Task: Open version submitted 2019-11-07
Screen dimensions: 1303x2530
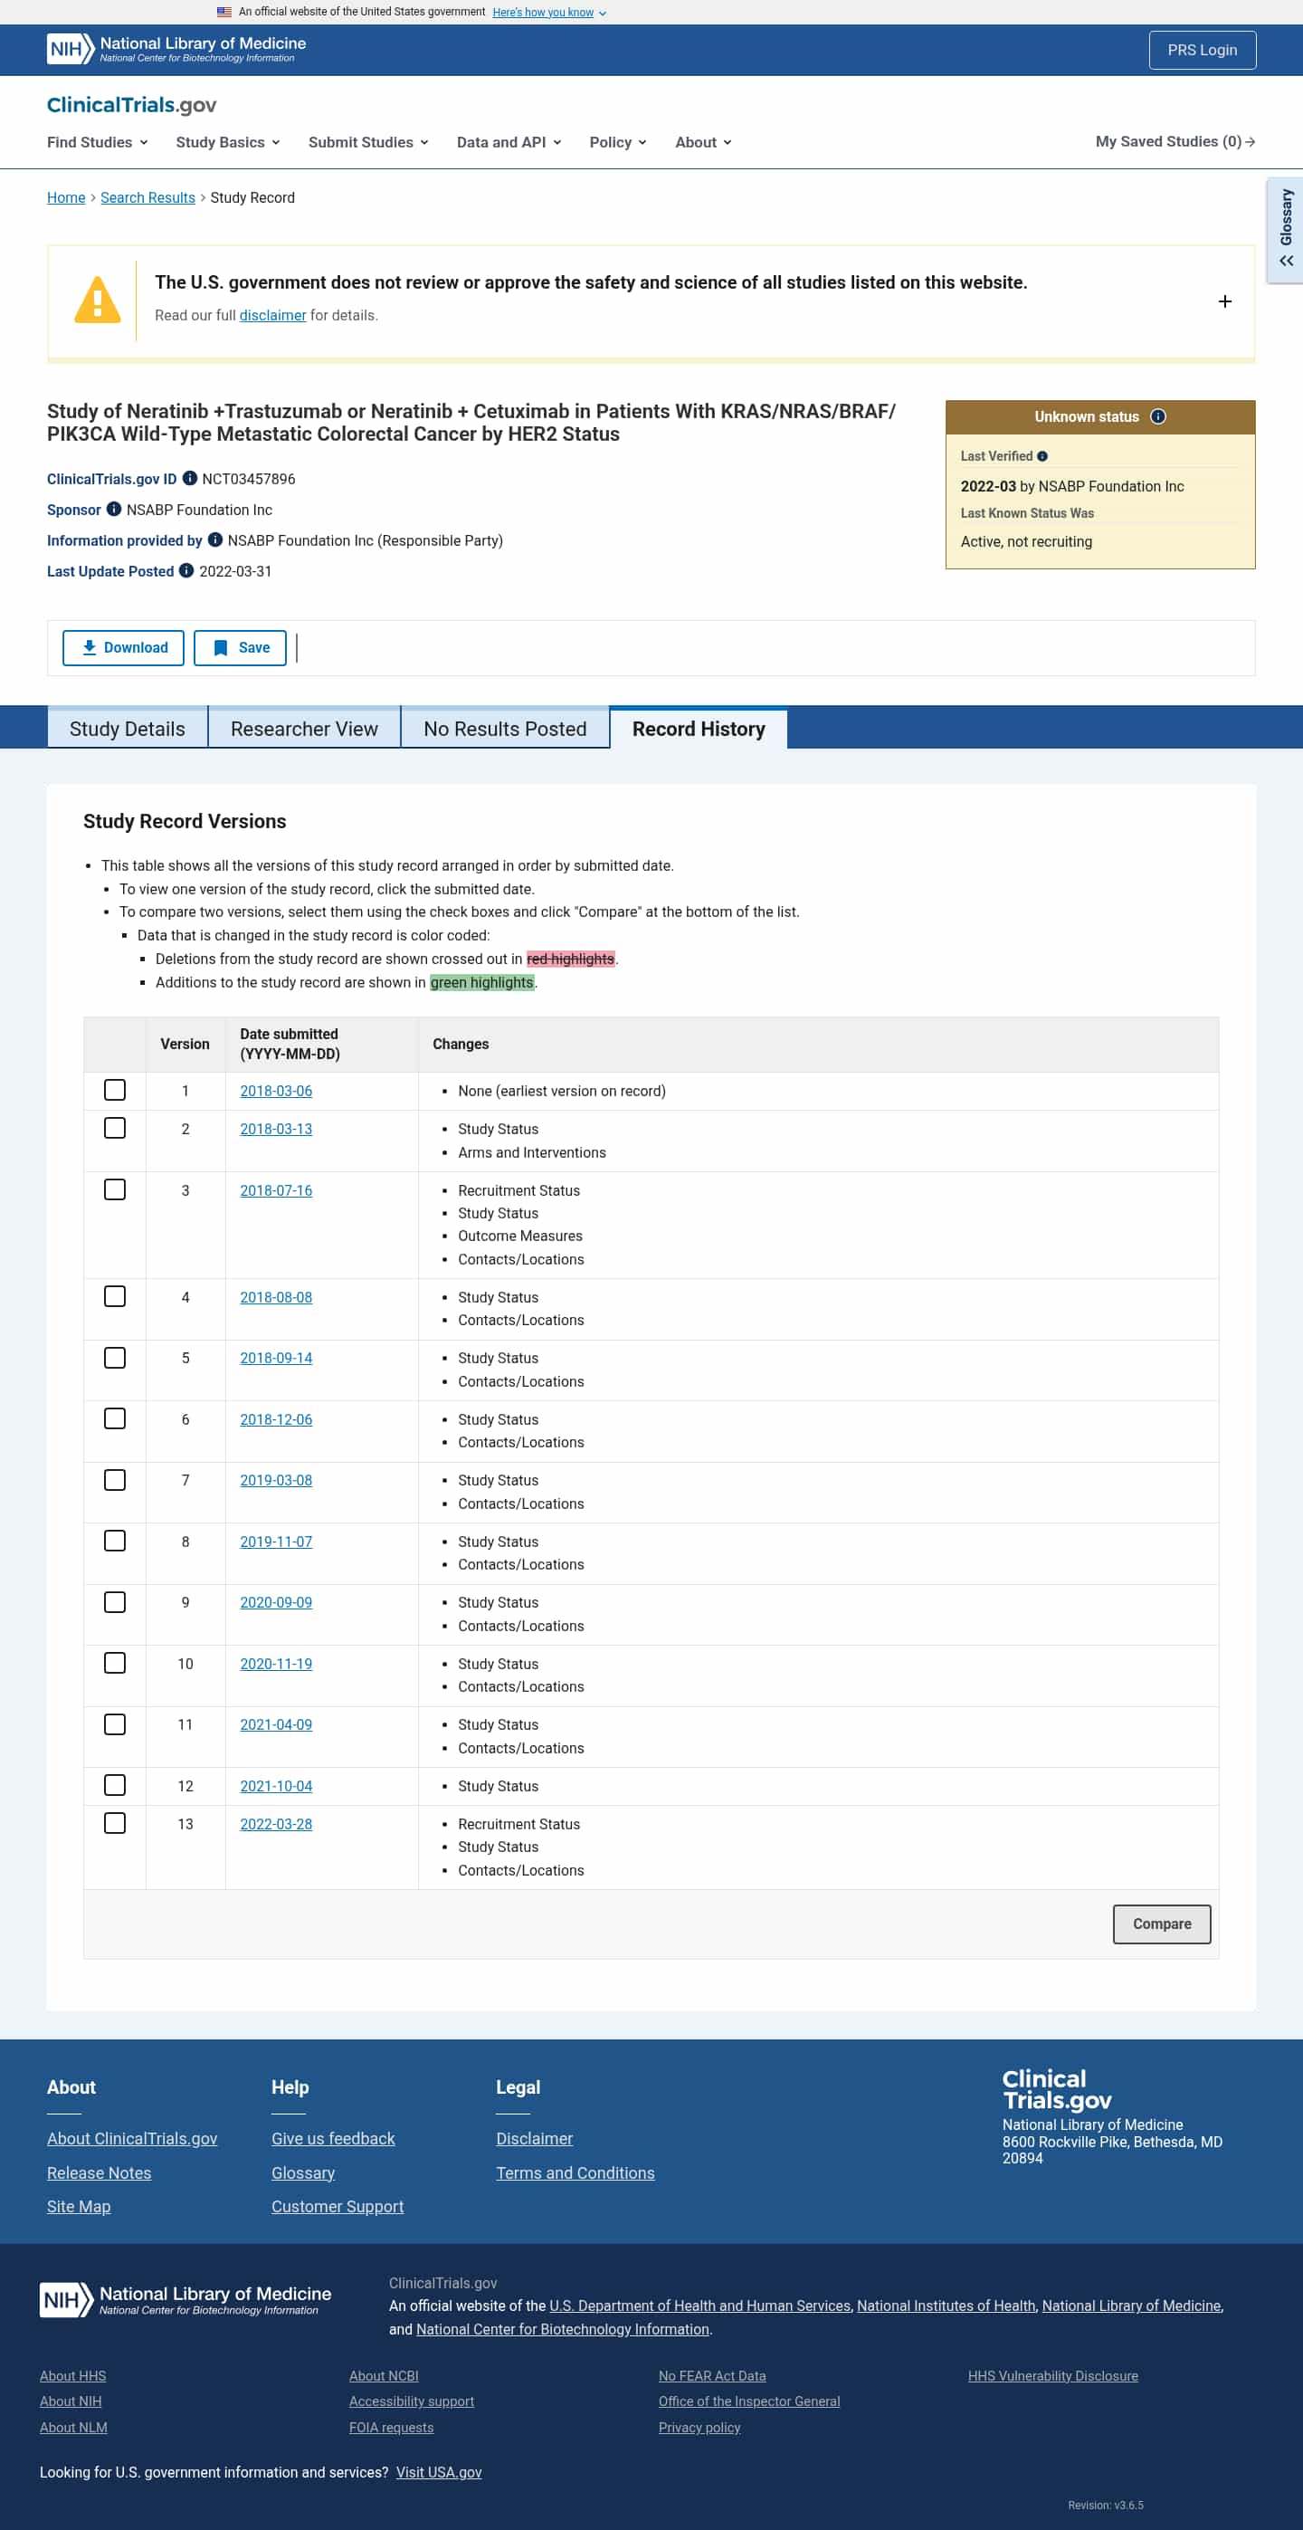Action: [276, 1541]
